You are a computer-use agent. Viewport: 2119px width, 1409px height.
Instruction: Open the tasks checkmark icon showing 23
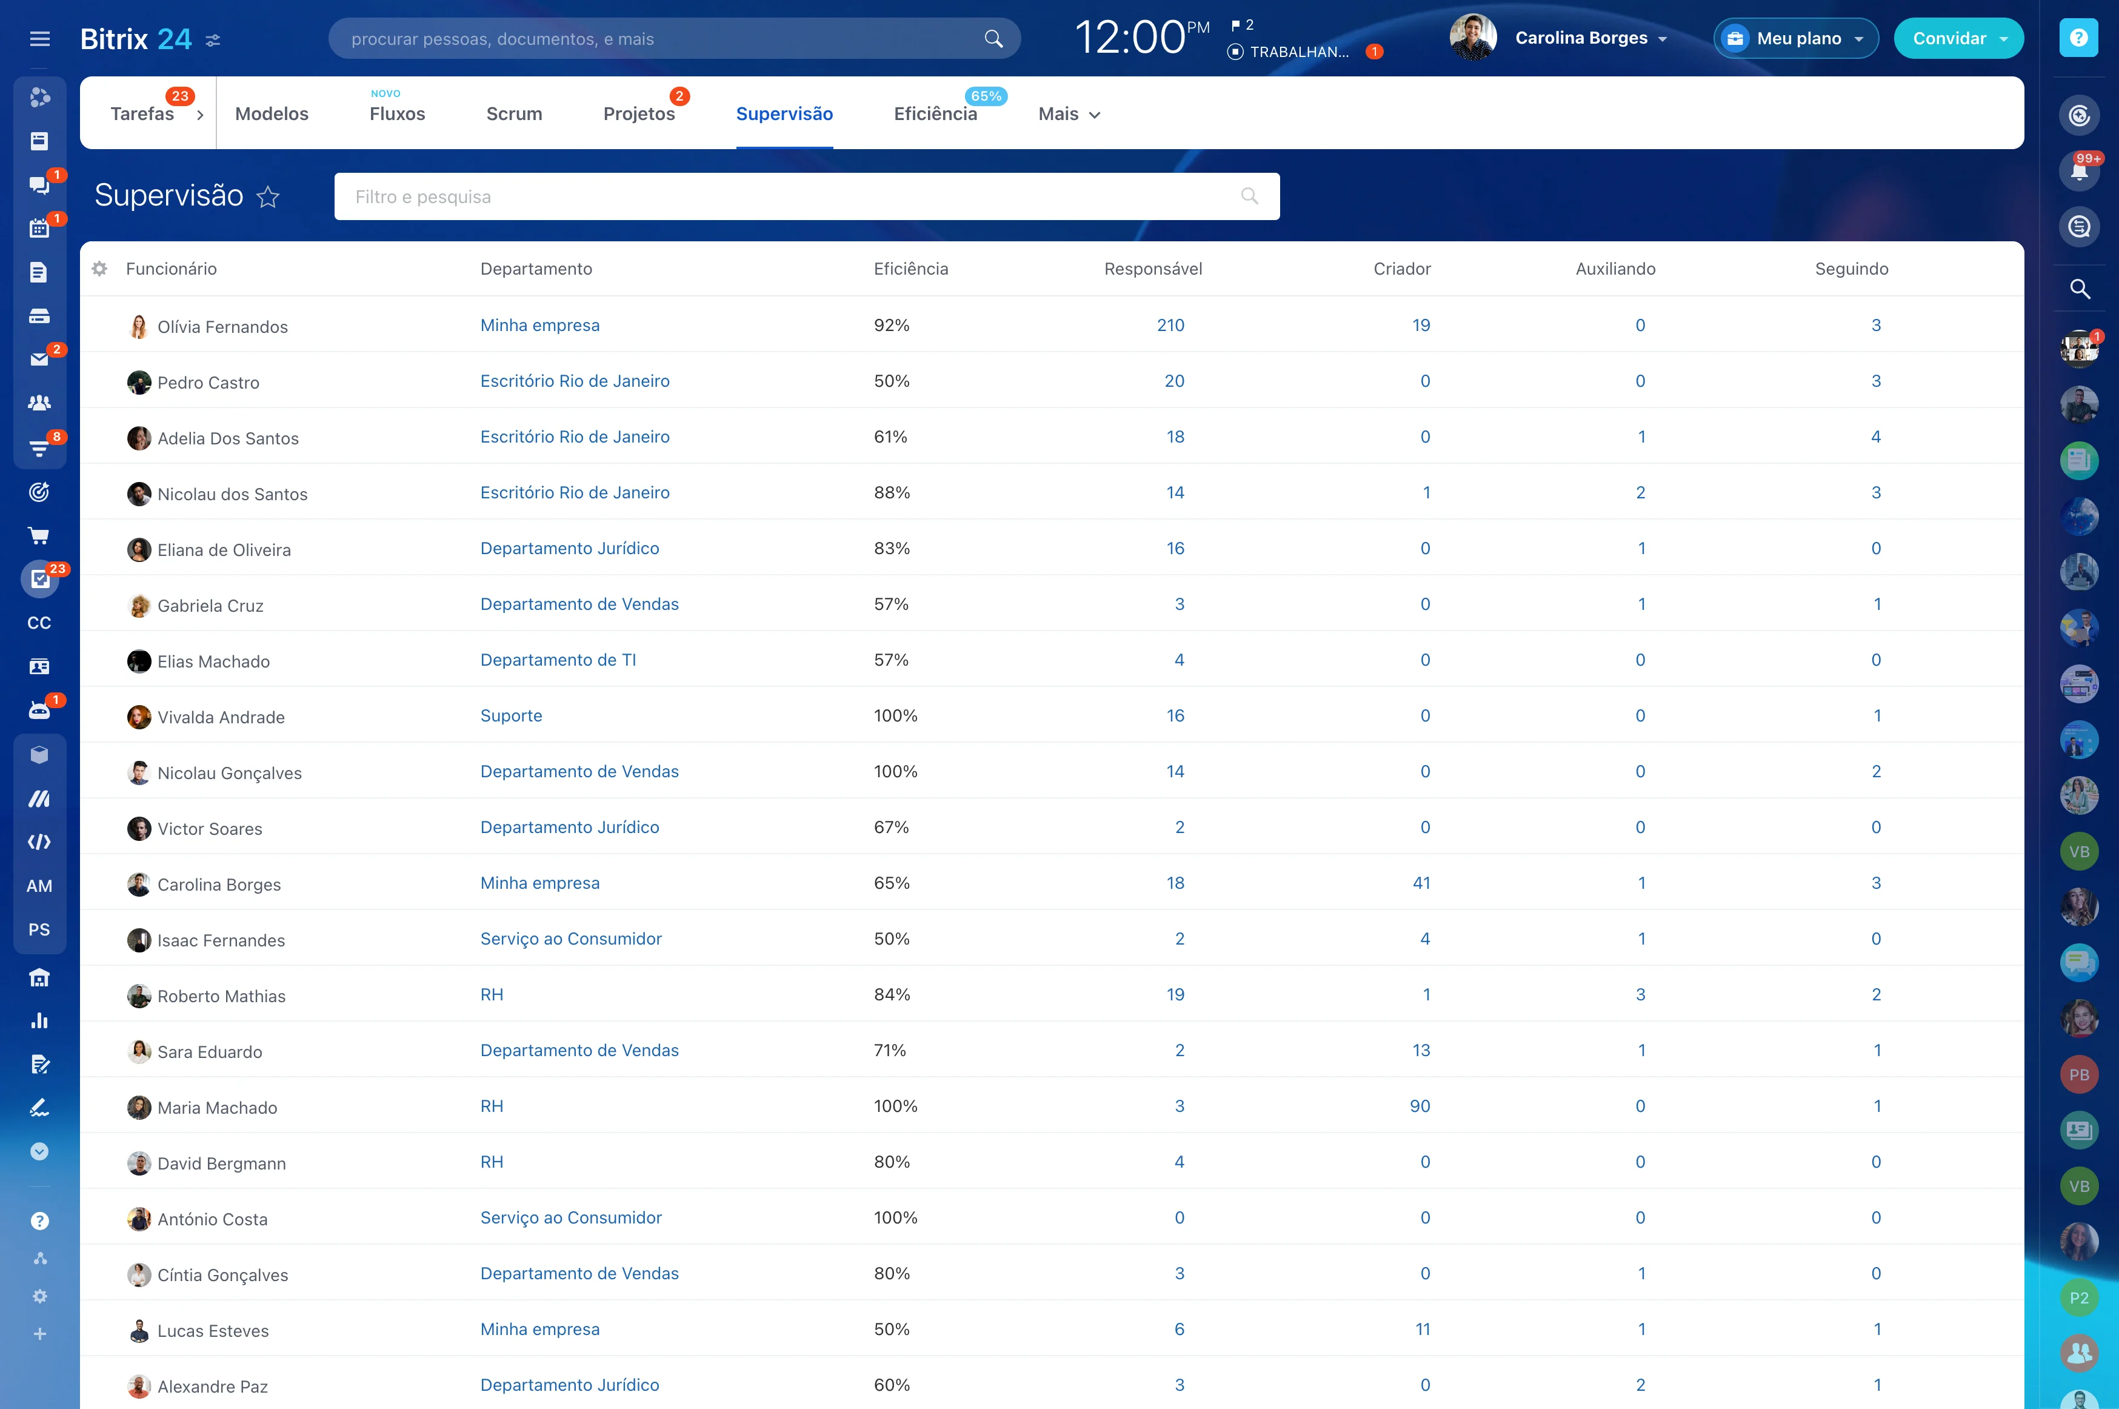41,578
